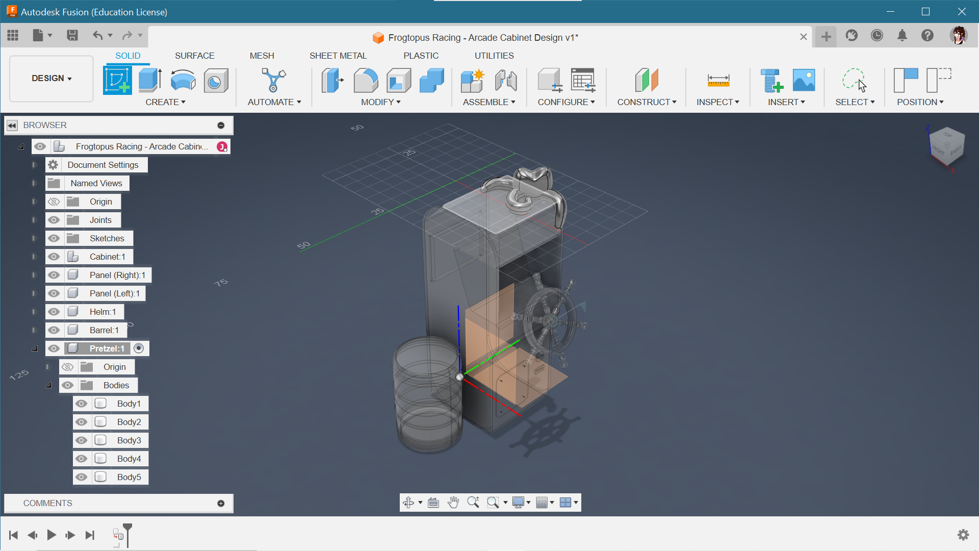This screenshot has width=979, height=551.
Task: Click the Insert Fastener icon
Action: [771, 80]
